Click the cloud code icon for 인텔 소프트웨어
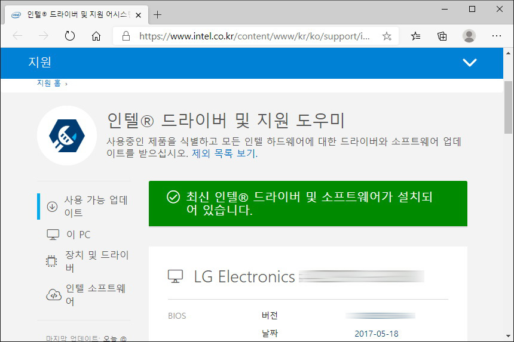 (x=54, y=294)
